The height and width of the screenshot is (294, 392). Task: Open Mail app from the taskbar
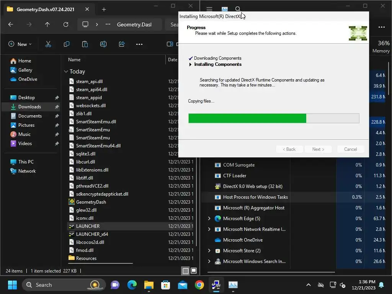183,285
